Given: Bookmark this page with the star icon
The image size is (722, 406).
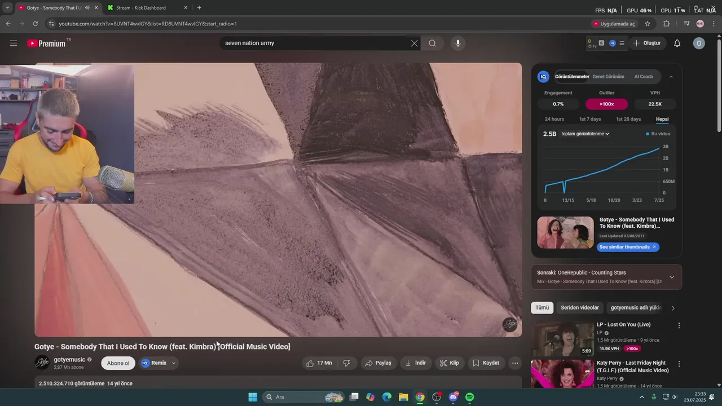Looking at the screenshot, I should pos(648,24).
